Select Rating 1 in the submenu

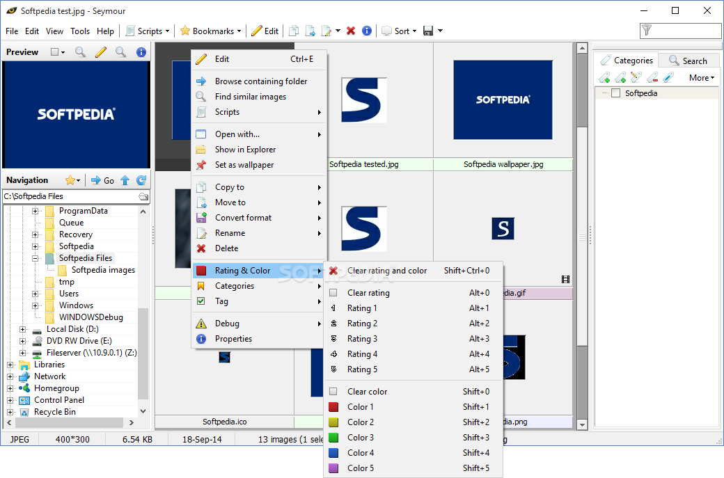point(414,308)
